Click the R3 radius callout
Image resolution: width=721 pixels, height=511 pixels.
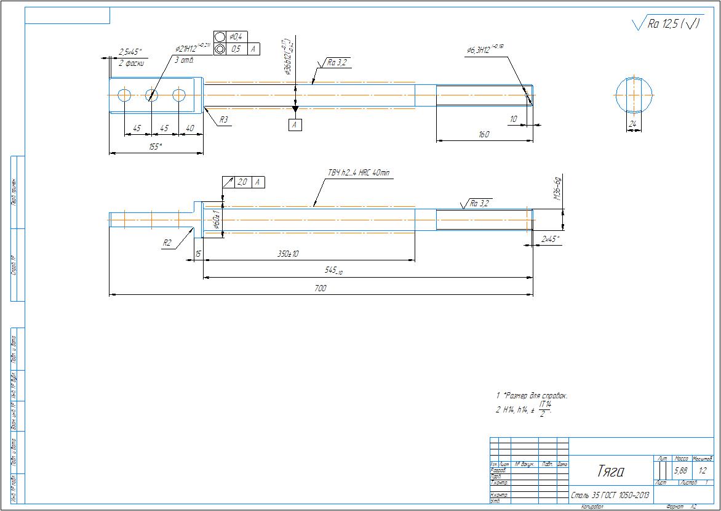point(225,121)
